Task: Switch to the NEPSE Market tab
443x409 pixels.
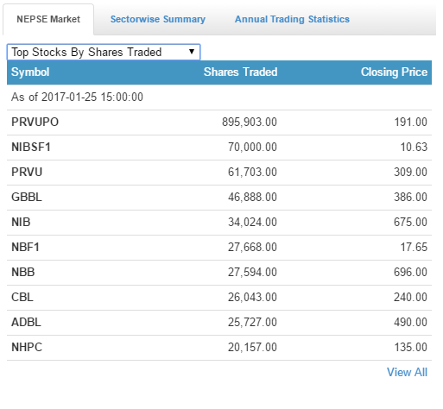Action: coord(48,19)
